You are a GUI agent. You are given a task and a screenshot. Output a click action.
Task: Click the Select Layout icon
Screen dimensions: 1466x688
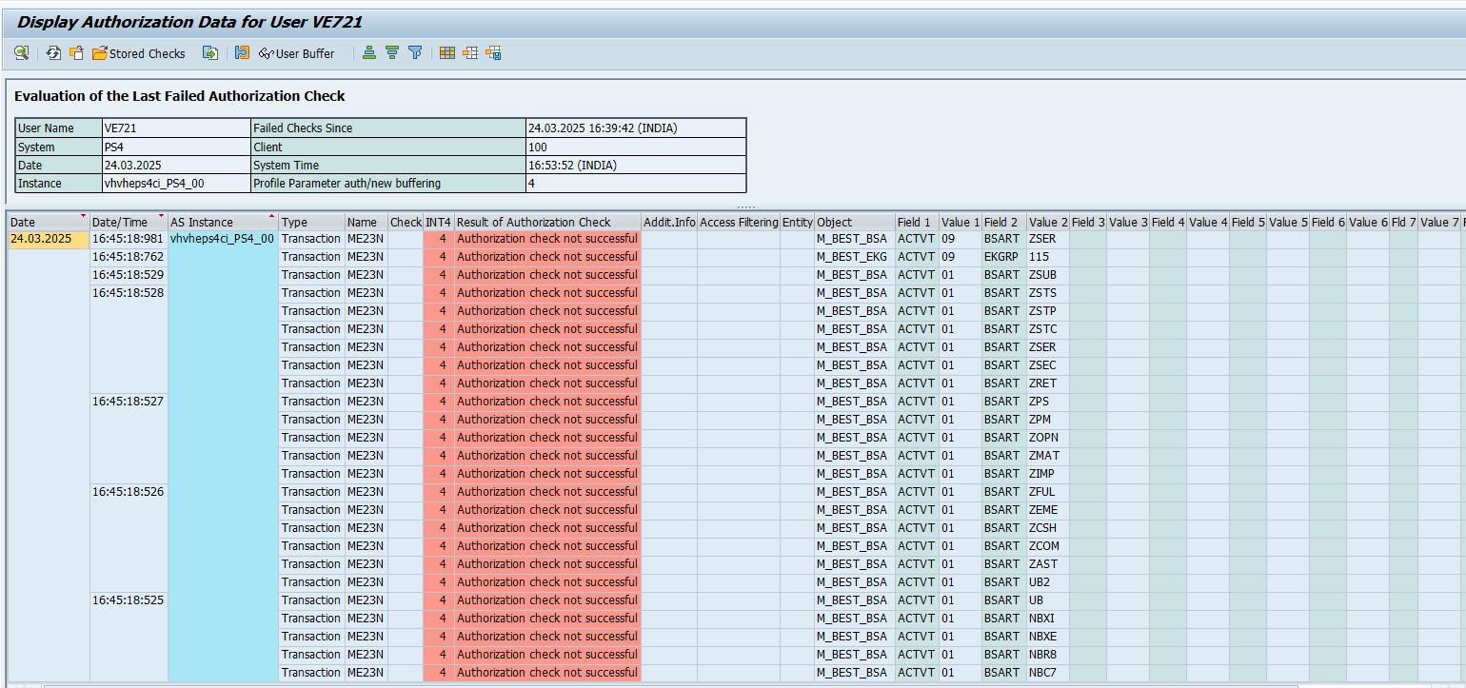(x=470, y=53)
